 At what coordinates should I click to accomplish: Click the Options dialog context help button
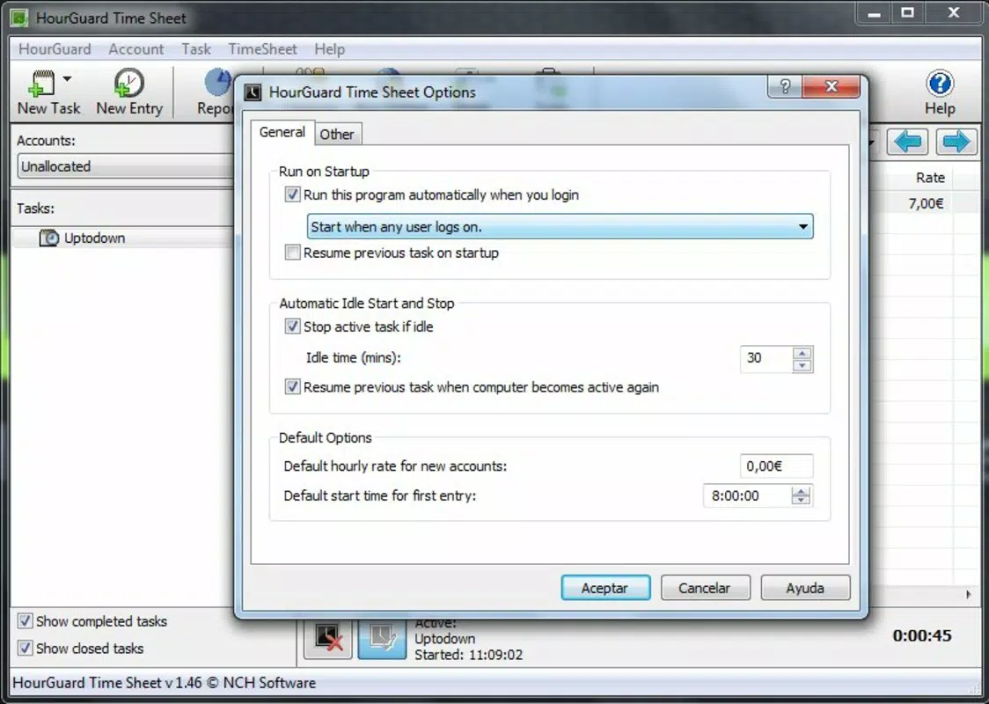785,86
